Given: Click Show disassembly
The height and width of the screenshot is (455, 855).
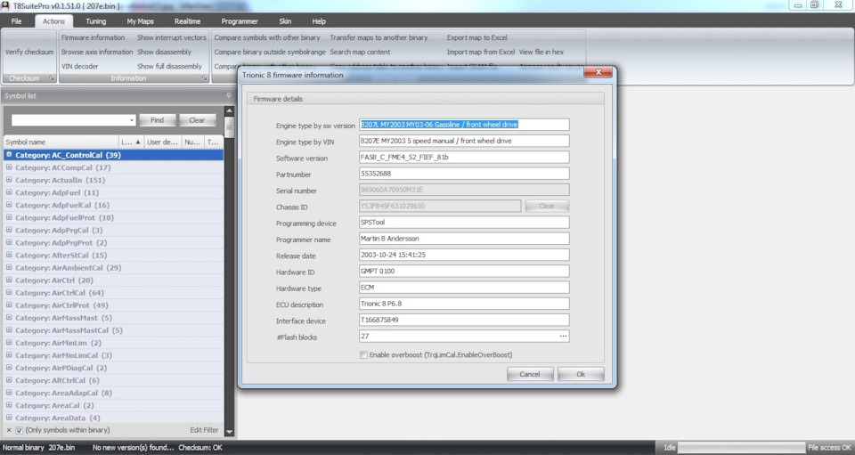Looking at the screenshot, I should coord(164,52).
